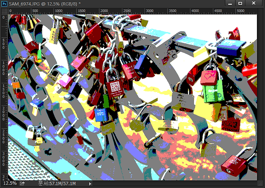This screenshot has width=265, height=188.
Task: Click the 12.5% zoom level field
Action: (10, 183)
